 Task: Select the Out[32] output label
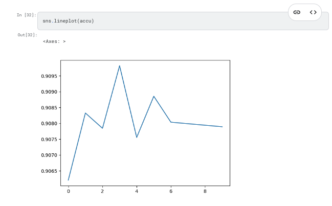[27, 35]
